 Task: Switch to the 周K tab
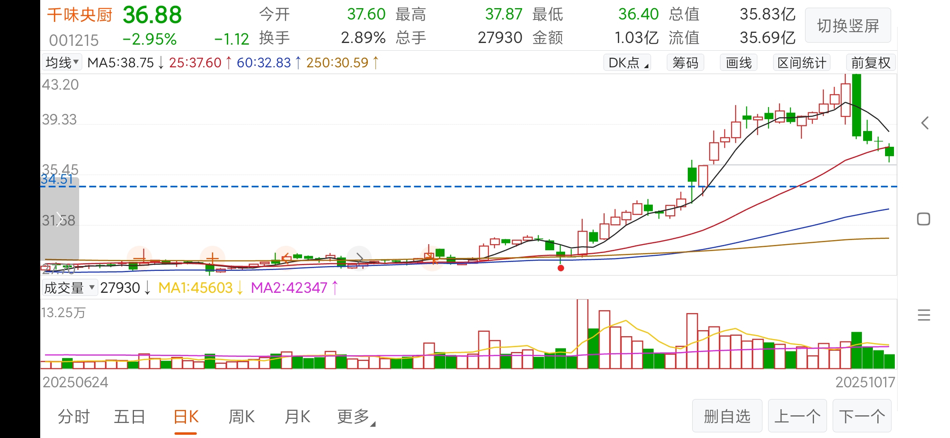tap(242, 417)
